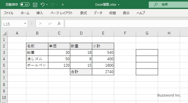Screen dimensions: 188x103
Task: Undo the last action
Action: tap(42, 5)
